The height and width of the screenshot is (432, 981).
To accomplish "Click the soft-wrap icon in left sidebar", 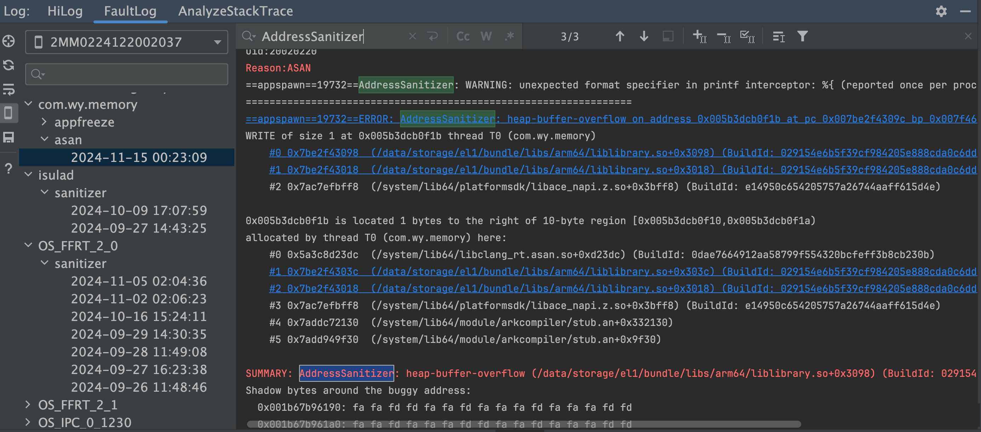I will [9, 89].
